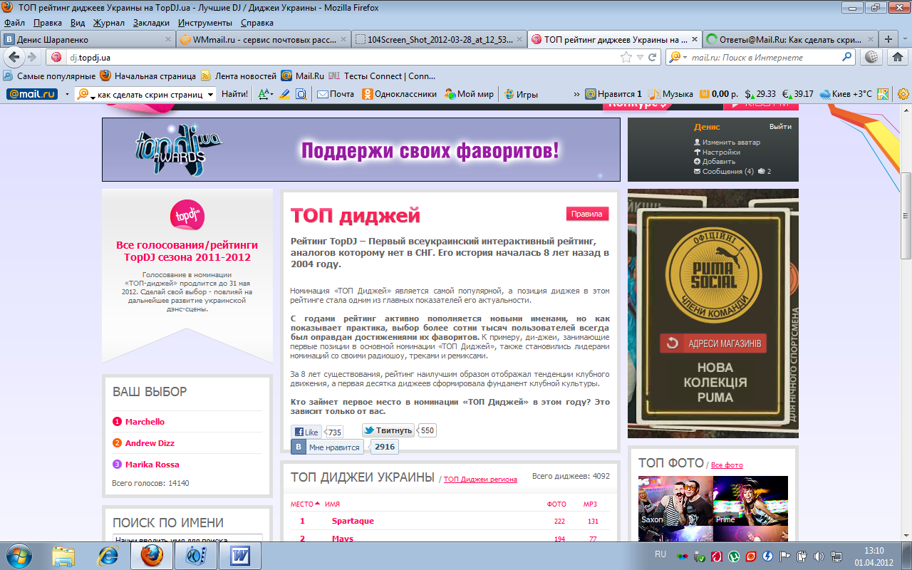Image resolution: width=912 pixels, height=570 pixels.
Task: Click the pink Правила button
Action: 588,214
